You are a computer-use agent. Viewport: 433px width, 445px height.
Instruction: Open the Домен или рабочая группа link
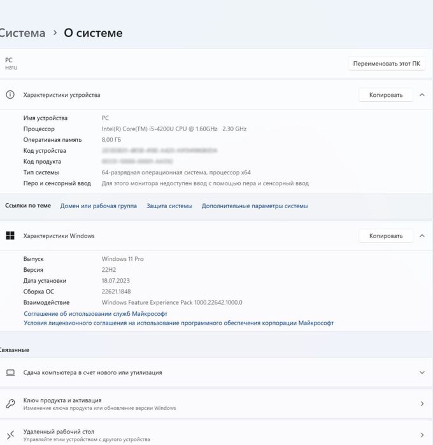(x=98, y=206)
